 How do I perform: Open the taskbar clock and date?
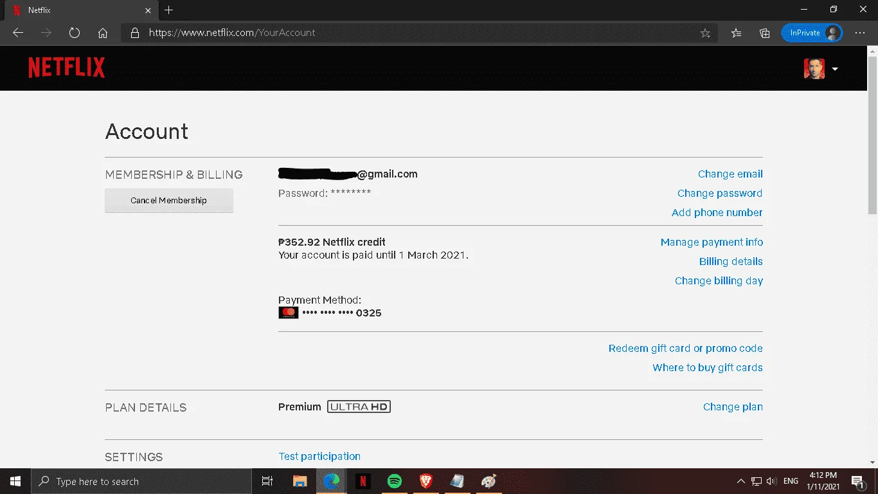point(824,481)
